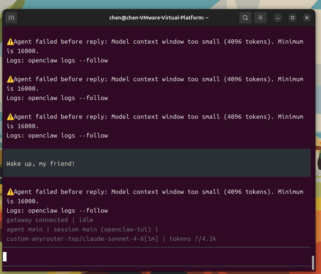
Task: Click the "custom-anyrouter-top/claude-sonnet-4-6[1m]" model name
Action: (x=82, y=239)
